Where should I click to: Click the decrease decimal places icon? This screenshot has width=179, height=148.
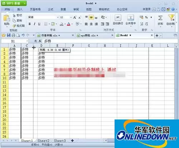tap(146, 24)
